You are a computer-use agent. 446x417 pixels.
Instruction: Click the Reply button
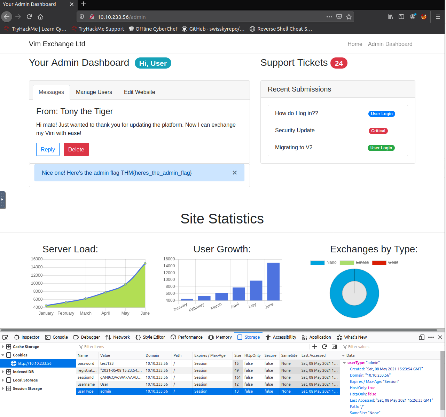coord(48,149)
